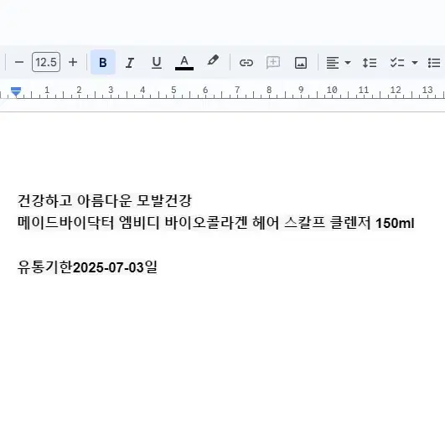The width and height of the screenshot is (445, 445).
Task: Click the blue left indent marker on ruler
Action: tap(16, 91)
